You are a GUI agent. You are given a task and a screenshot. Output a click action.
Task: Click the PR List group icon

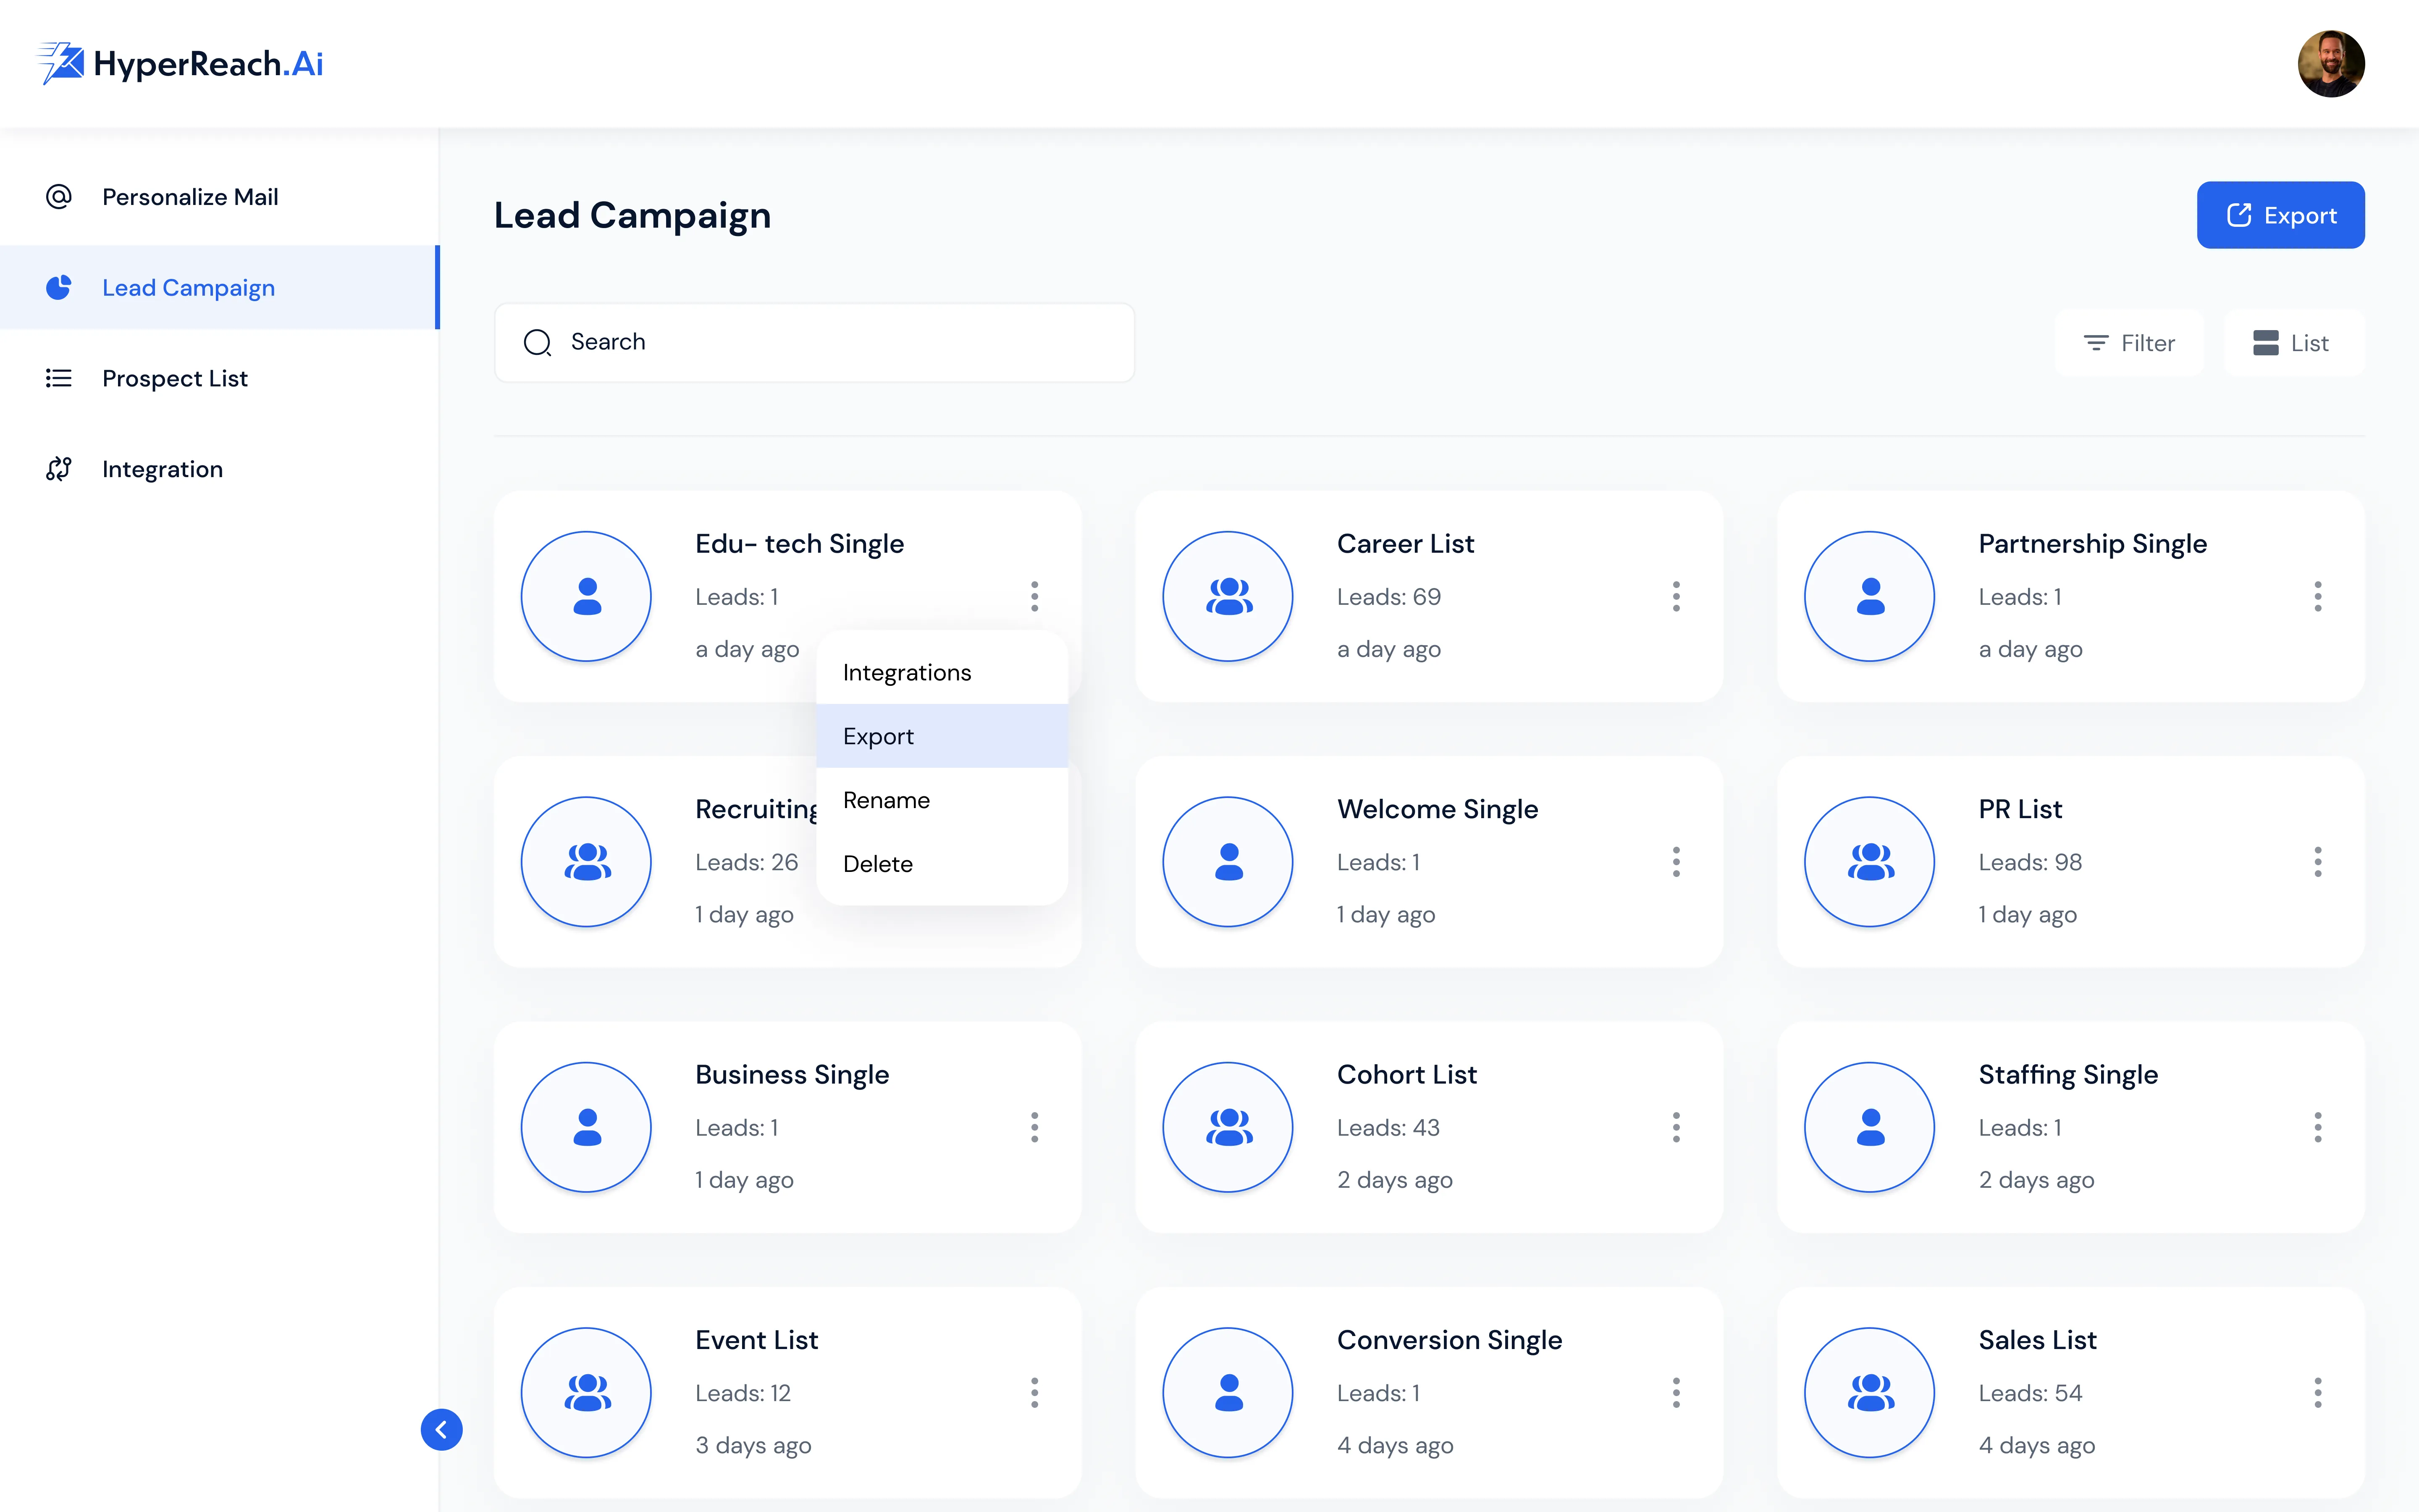click(1869, 861)
